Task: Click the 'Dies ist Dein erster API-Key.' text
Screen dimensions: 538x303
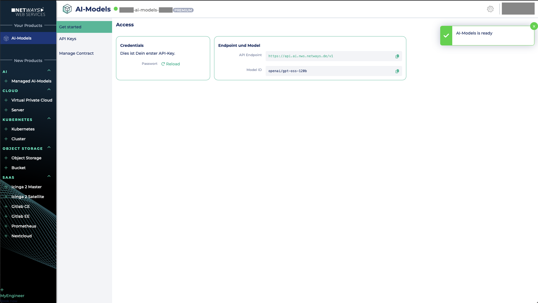Action: 148,53
